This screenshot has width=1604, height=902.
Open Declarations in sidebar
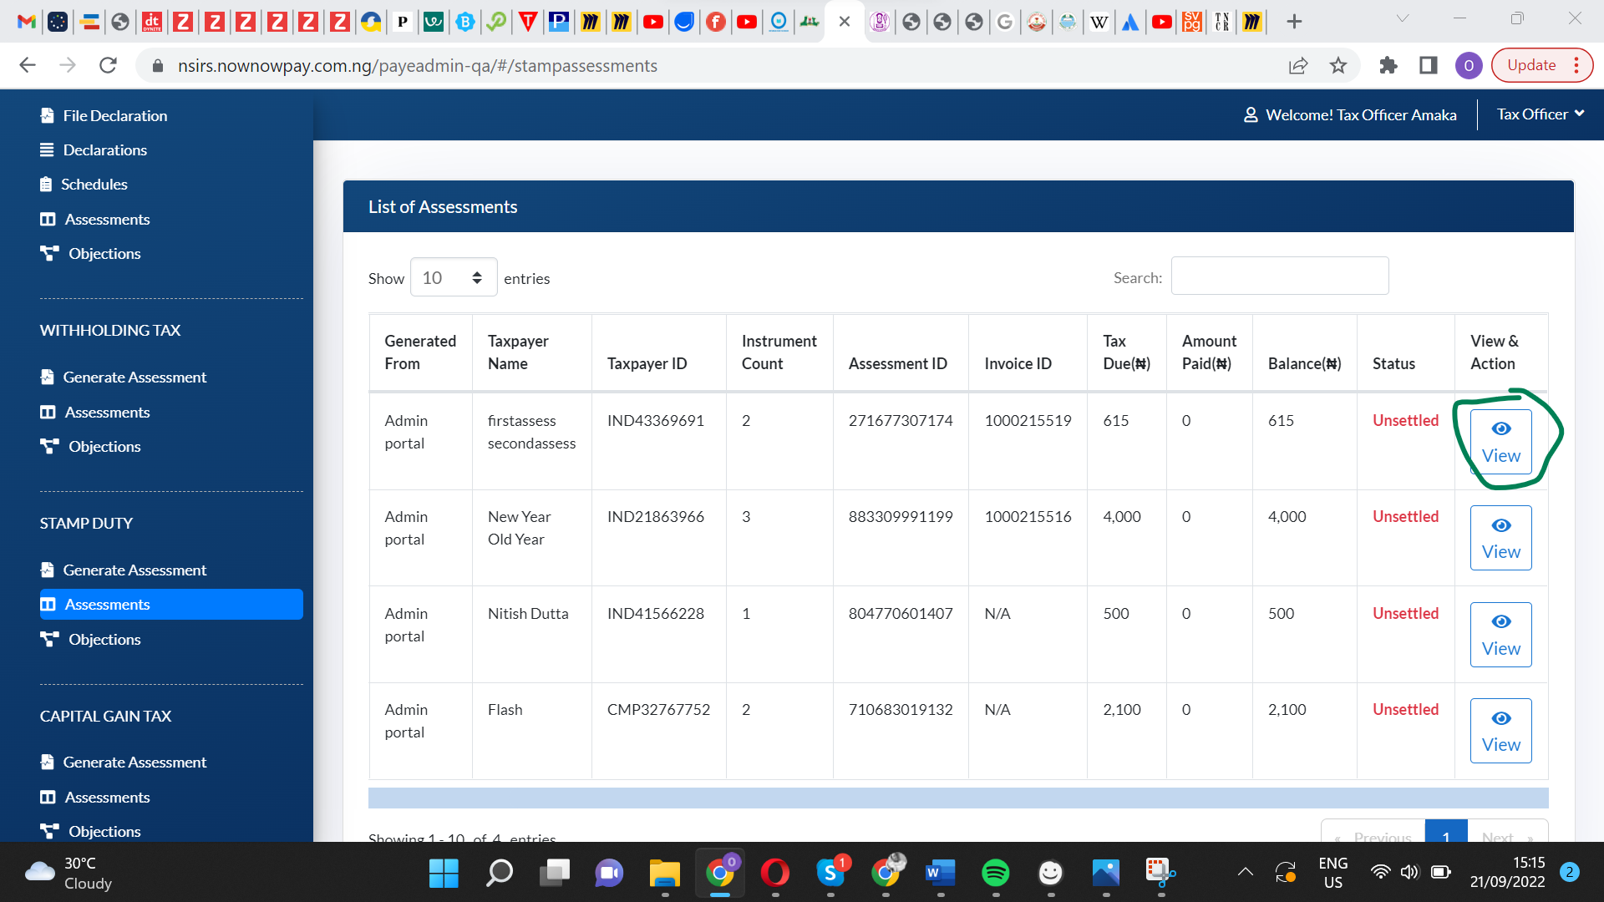[x=94, y=149]
